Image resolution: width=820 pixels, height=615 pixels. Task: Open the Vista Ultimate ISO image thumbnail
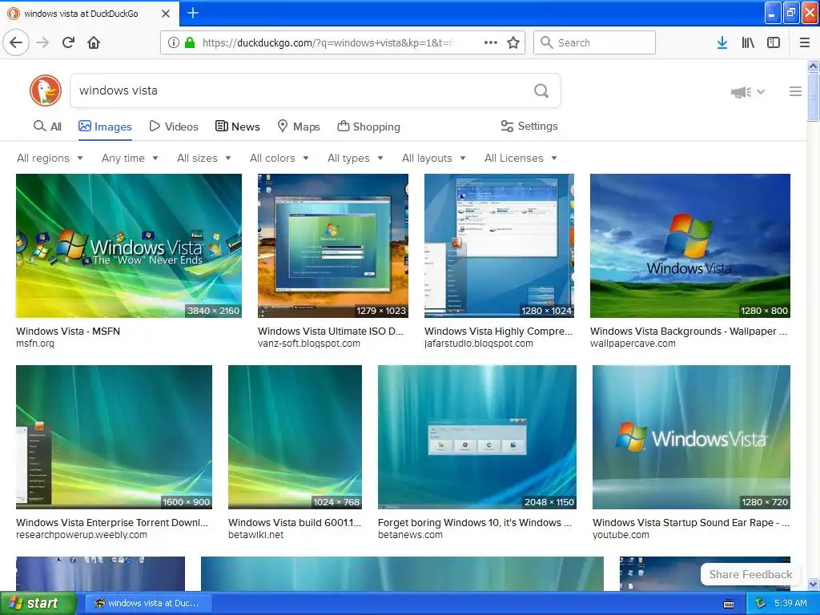click(x=332, y=246)
